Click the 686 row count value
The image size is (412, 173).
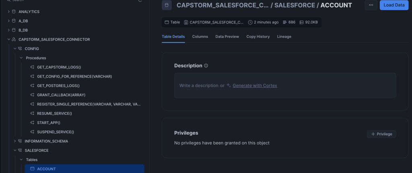pyautogui.click(x=292, y=23)
